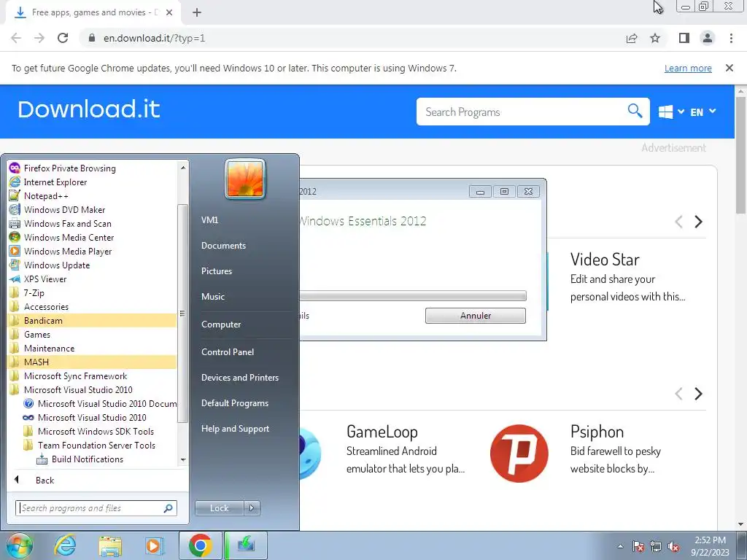Open Media Player taskbar icon
Image resolution: width=747 pixels, height=560 pixels.
pos(154,545)
